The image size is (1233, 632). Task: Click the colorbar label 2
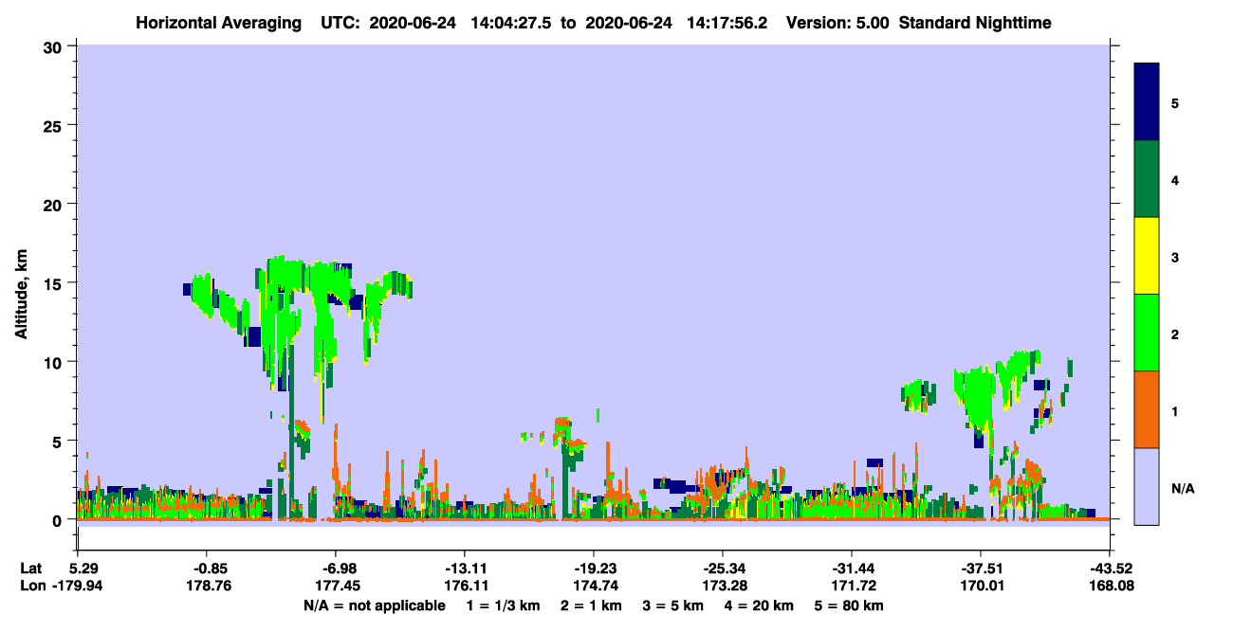point(1175,334)
